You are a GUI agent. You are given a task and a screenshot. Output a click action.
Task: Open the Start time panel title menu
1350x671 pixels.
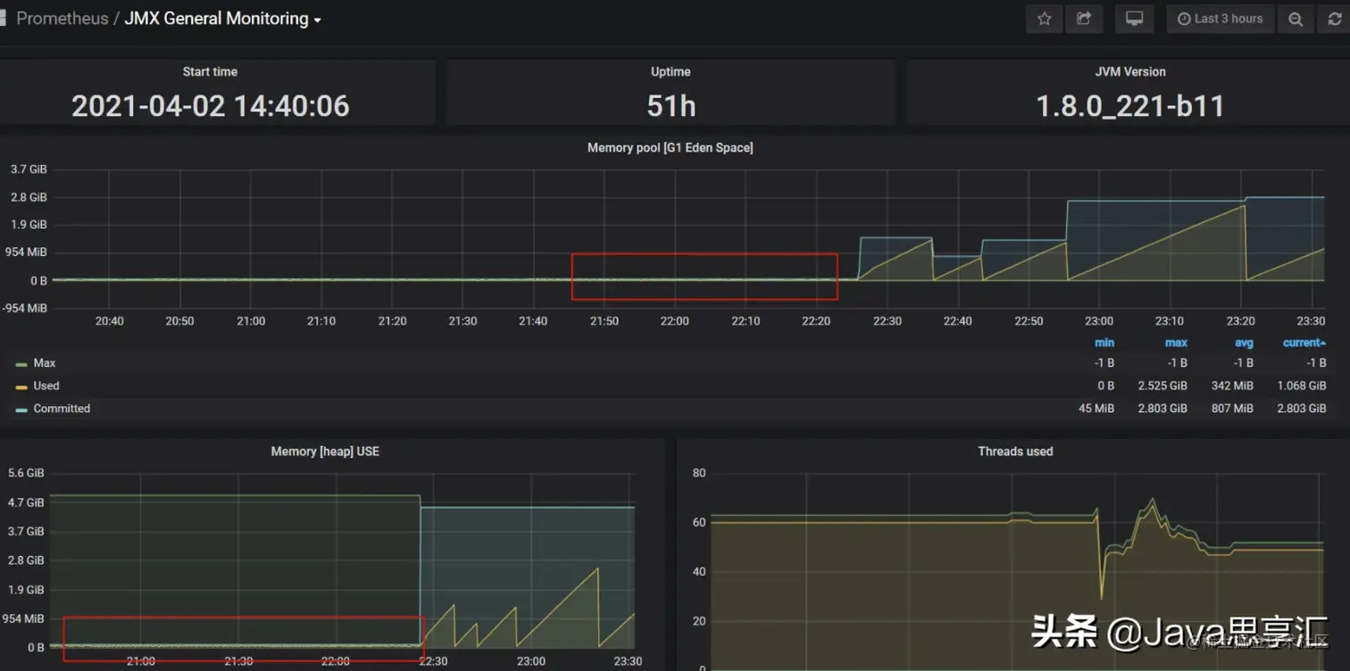point(210,71)
